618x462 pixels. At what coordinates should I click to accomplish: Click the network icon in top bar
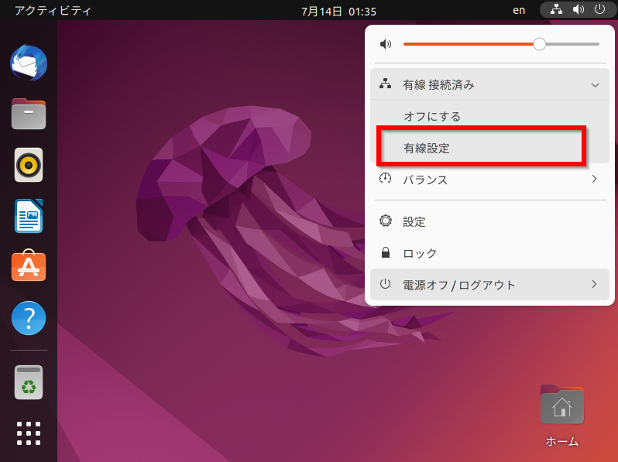556,10
